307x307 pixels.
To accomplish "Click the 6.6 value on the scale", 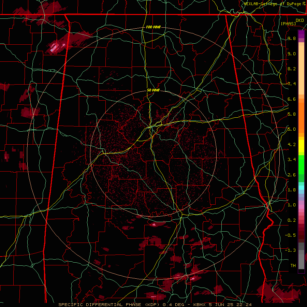I will 292,99.
